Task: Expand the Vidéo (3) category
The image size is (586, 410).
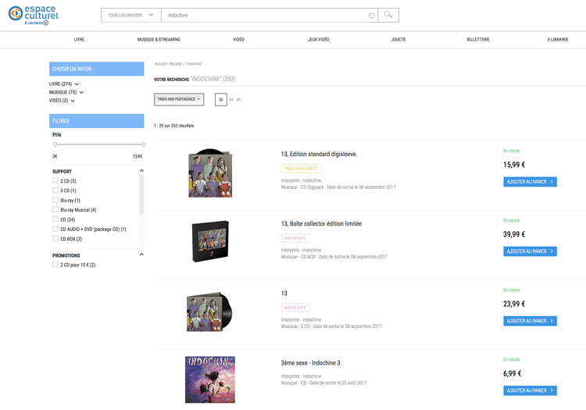Action: click(62, 101)
